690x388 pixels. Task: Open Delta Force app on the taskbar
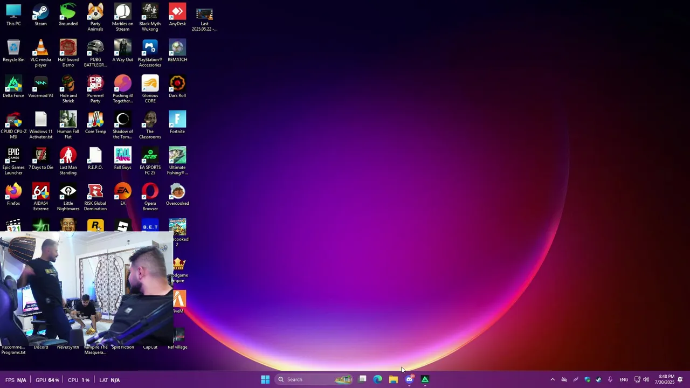pyautogui.click(x=425, y=379)
